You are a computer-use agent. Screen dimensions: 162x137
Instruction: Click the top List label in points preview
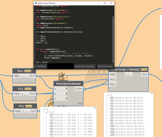pyautogui.click(x=45, y=109)
